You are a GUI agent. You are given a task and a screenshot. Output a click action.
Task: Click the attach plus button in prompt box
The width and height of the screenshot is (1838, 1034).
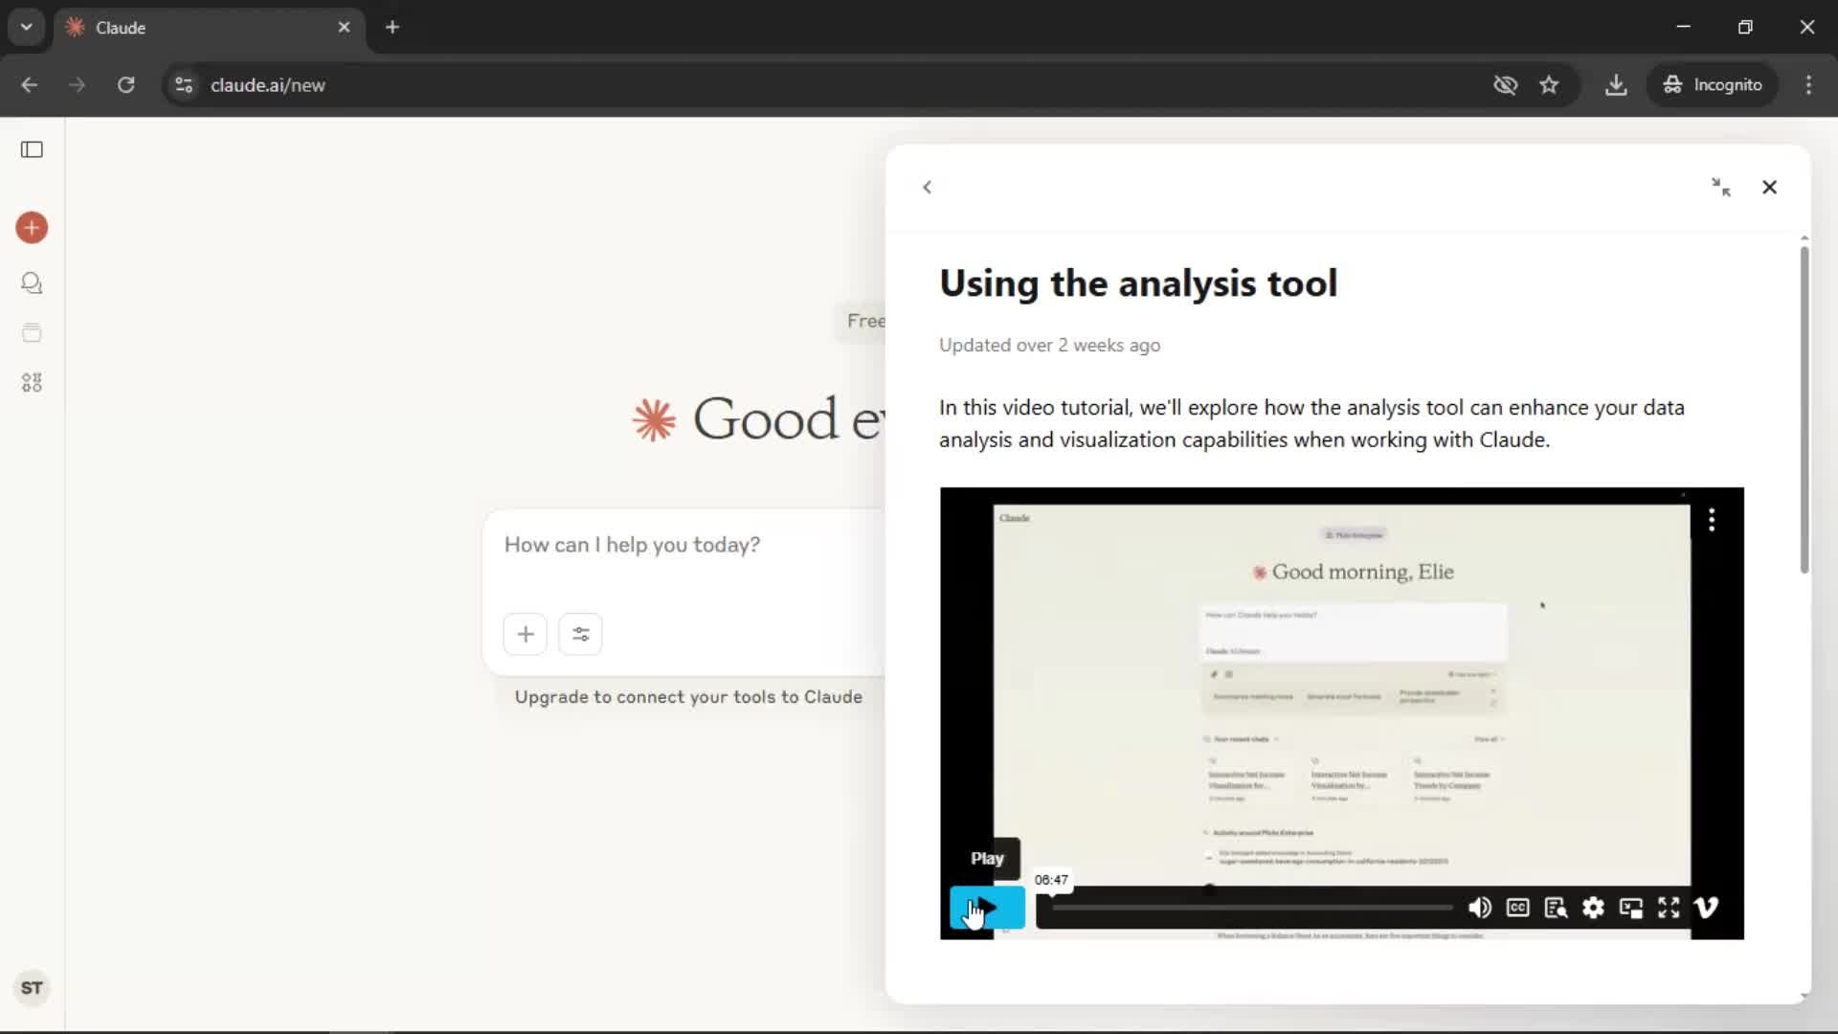click(x=526, y=634)
